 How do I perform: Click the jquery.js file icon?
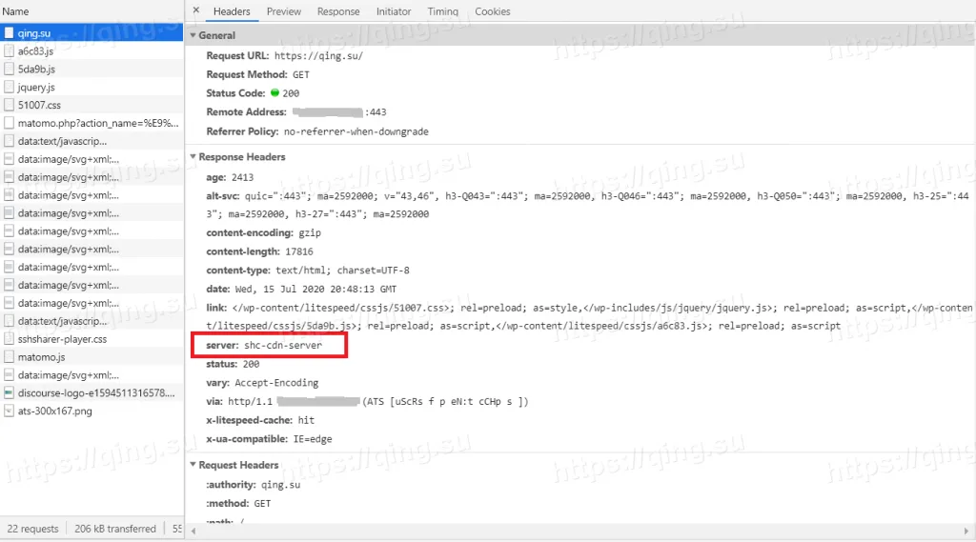(x=9, y=87)
